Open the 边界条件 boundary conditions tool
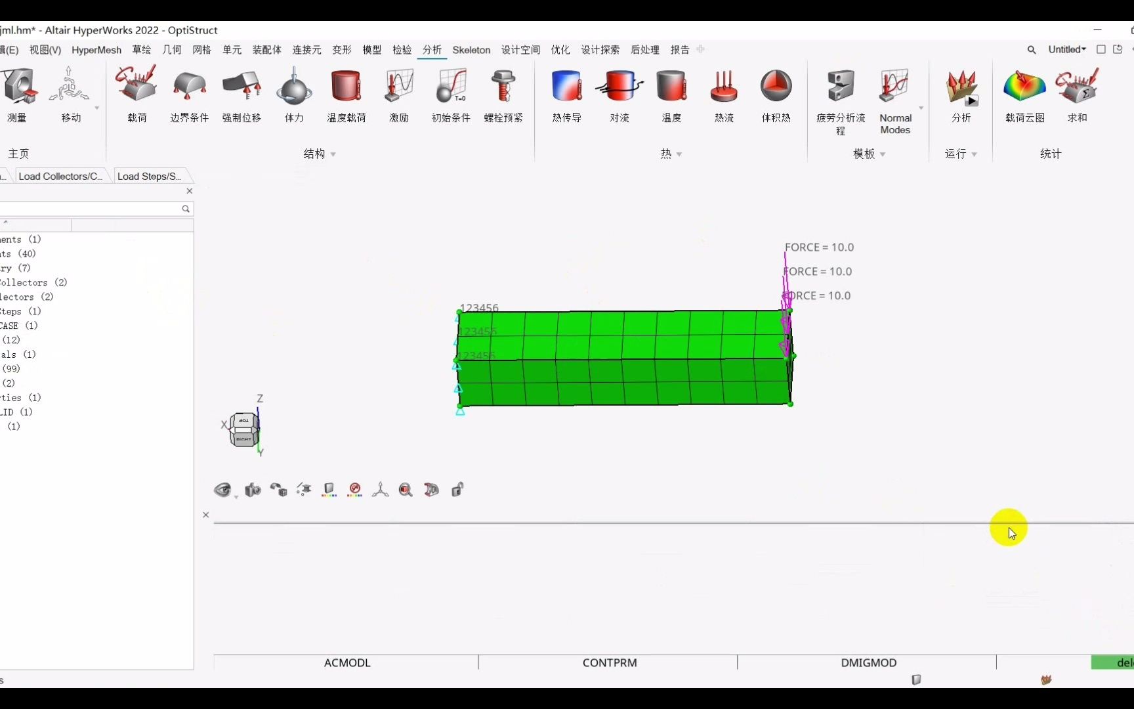This screenshot has width=1134, height=709. 189,92
